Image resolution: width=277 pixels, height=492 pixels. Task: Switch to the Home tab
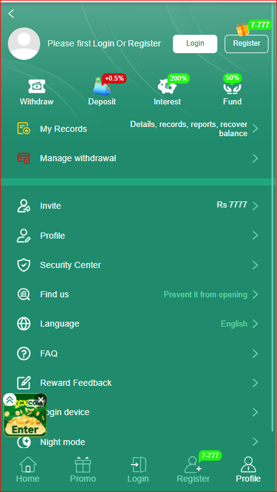pyautogui.click(x=28, y=469)
